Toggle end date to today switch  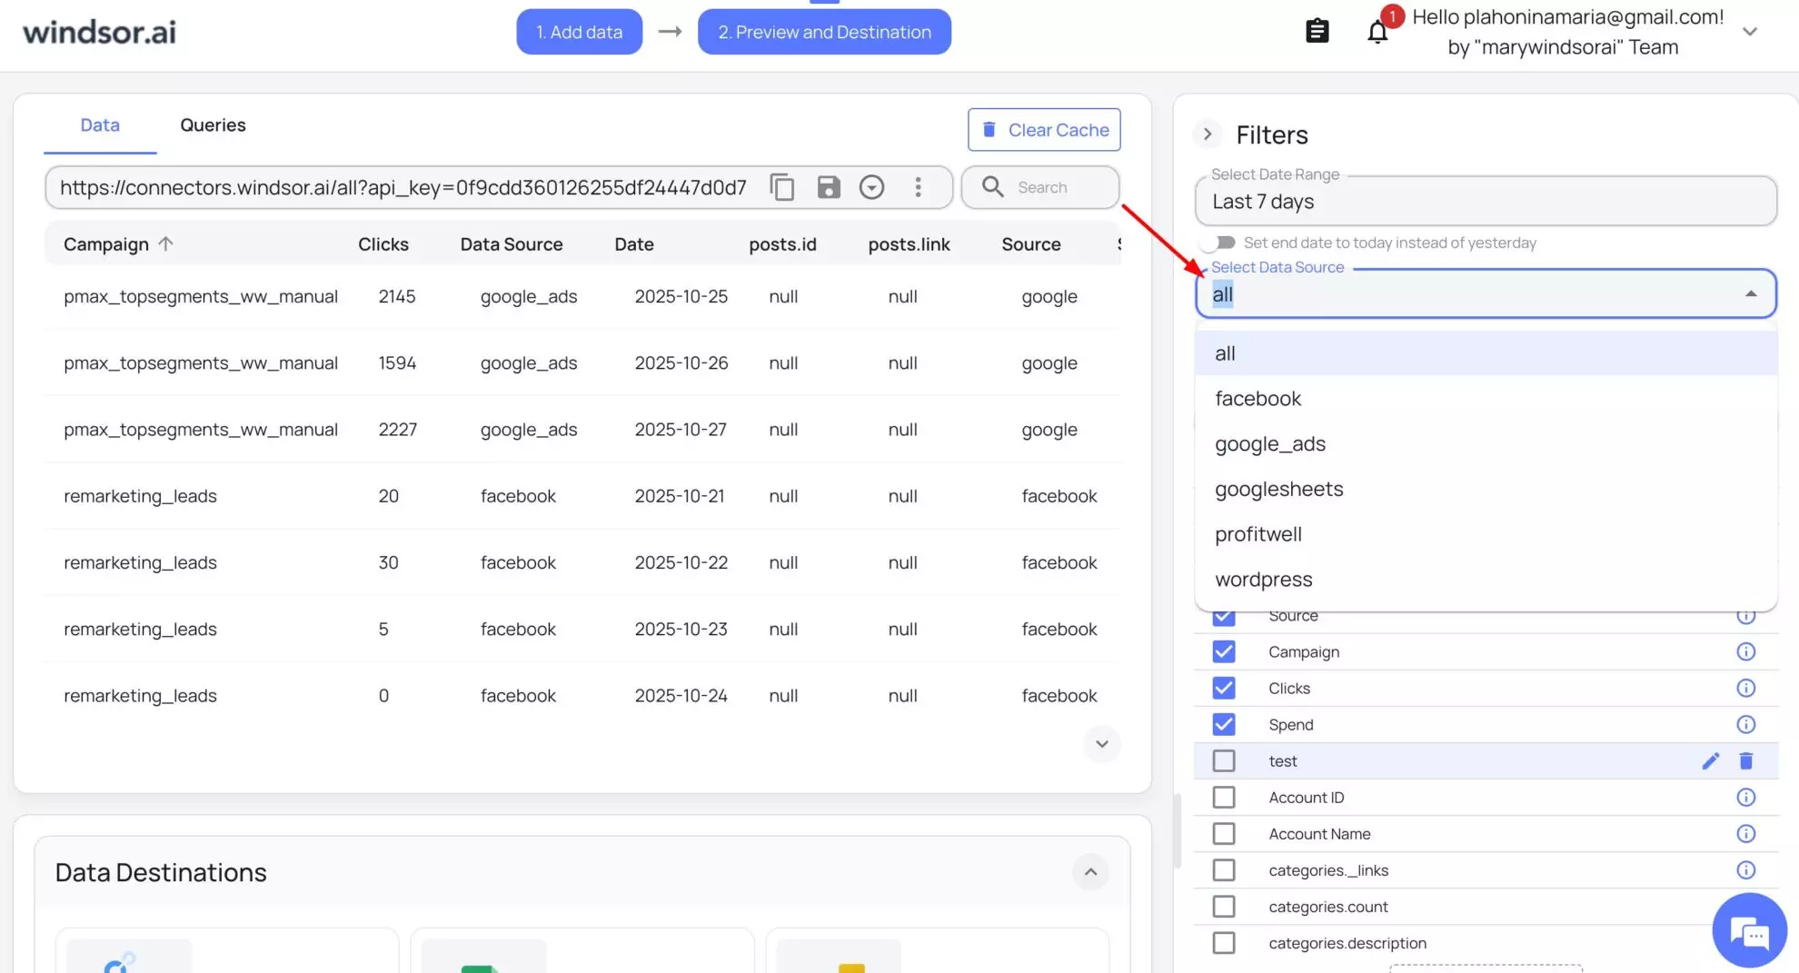pyautogui.click(x=1218, y=243)
